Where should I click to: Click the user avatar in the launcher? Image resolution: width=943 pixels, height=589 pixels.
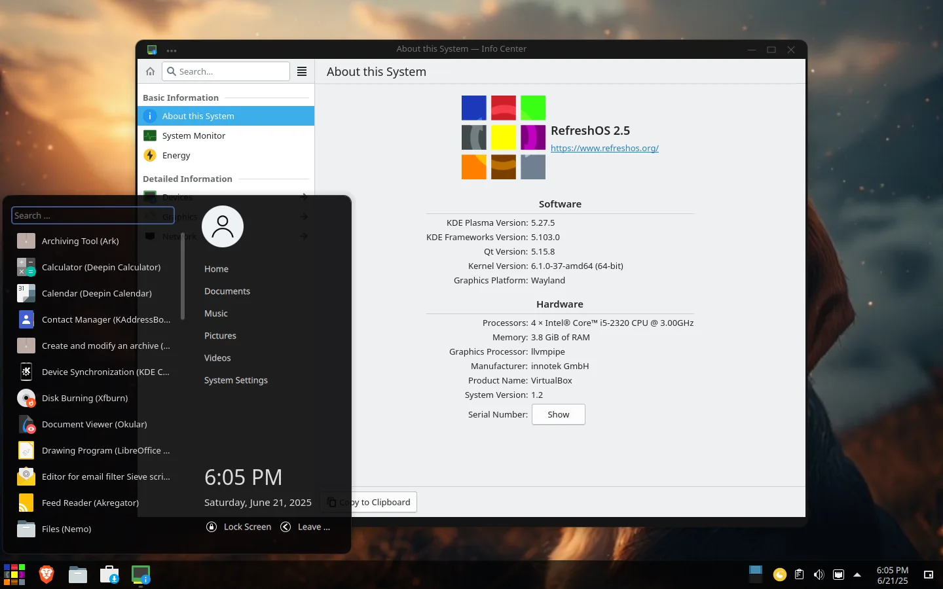click(x=223, y=226)
